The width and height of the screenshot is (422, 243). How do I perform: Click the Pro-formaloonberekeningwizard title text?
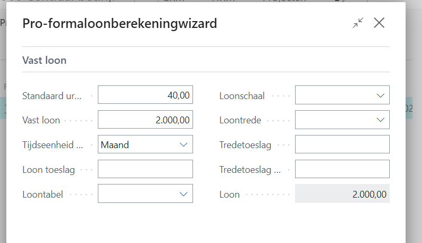pyautogui.click(x=120, y=23)
